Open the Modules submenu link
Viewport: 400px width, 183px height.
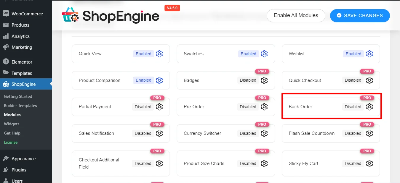tap(12, 115)
